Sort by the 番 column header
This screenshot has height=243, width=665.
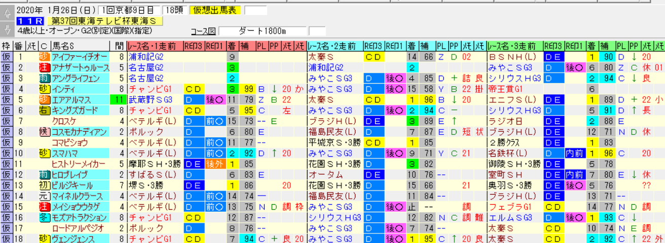click(18, 46)
